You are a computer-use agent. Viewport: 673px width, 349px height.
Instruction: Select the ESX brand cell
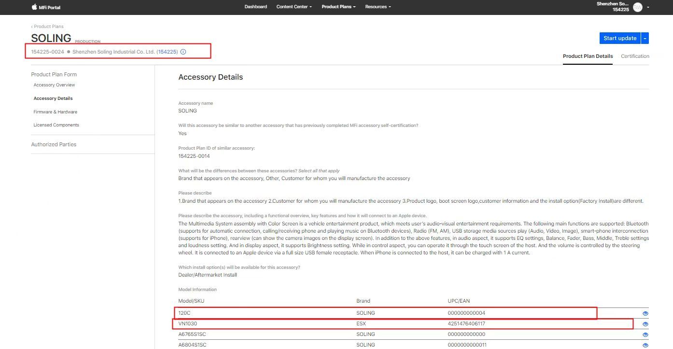point(361,323)
